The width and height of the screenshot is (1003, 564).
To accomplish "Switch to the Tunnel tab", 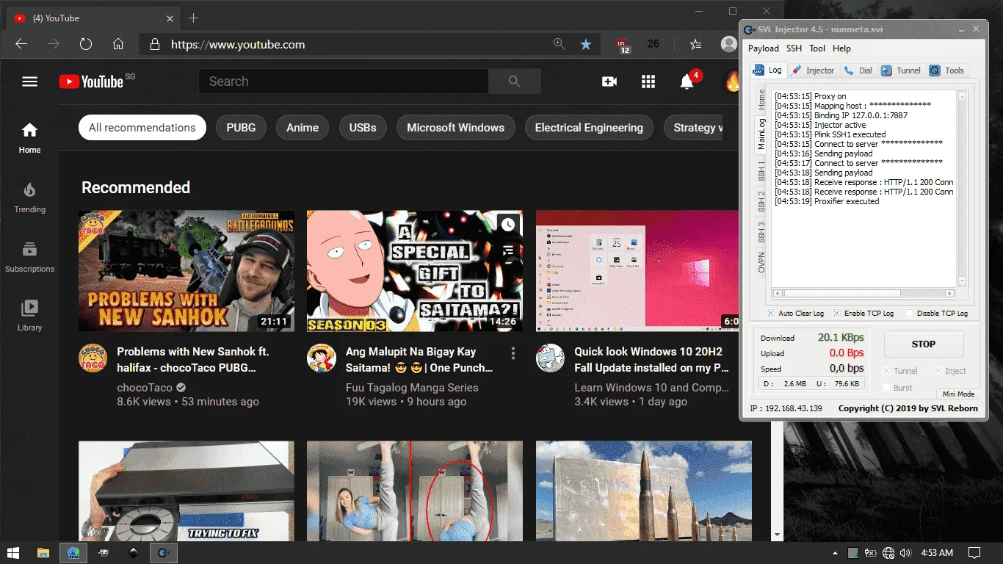I will pos(901,70).
